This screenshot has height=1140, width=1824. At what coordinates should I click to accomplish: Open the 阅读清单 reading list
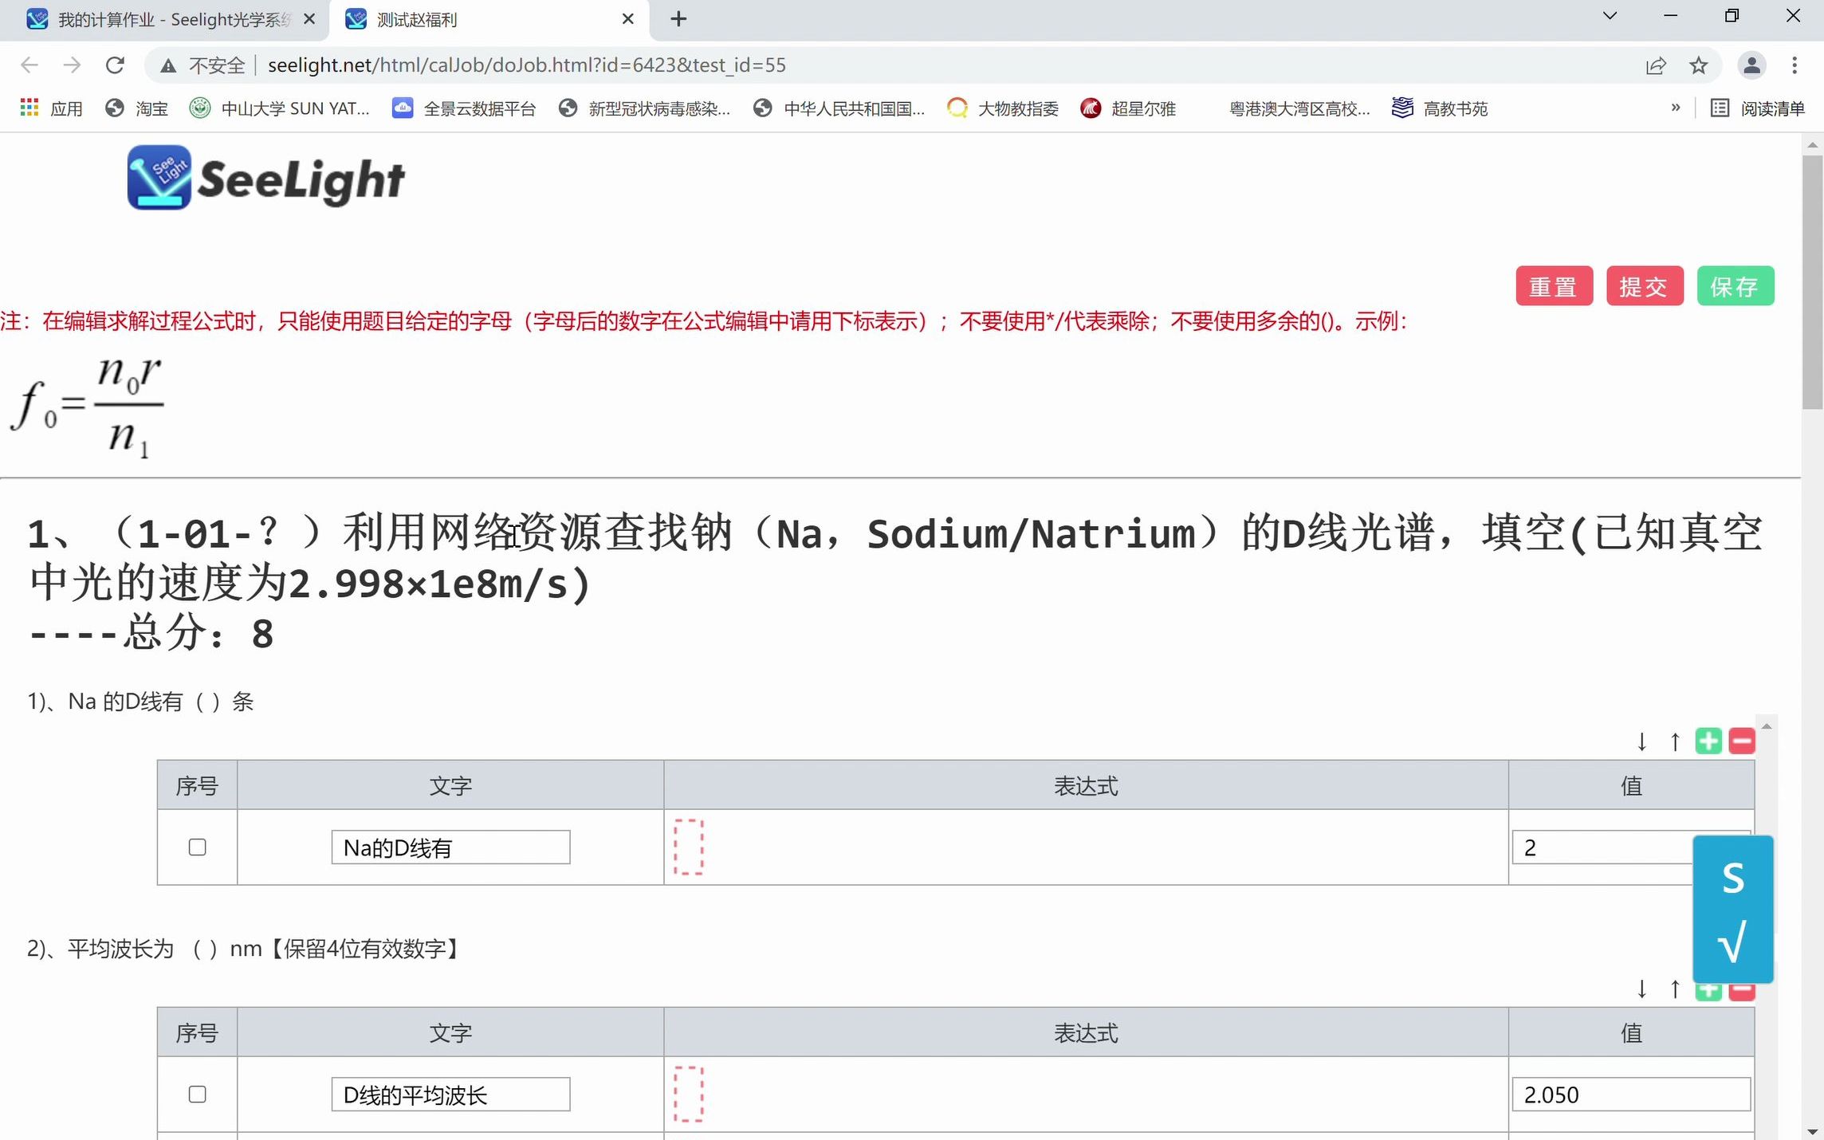pyautogui.click(x=1758, y=108)
